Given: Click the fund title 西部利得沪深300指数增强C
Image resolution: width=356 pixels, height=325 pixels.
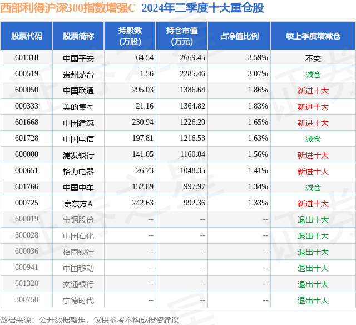Looking at the screenshot, I should coord(68,8).
